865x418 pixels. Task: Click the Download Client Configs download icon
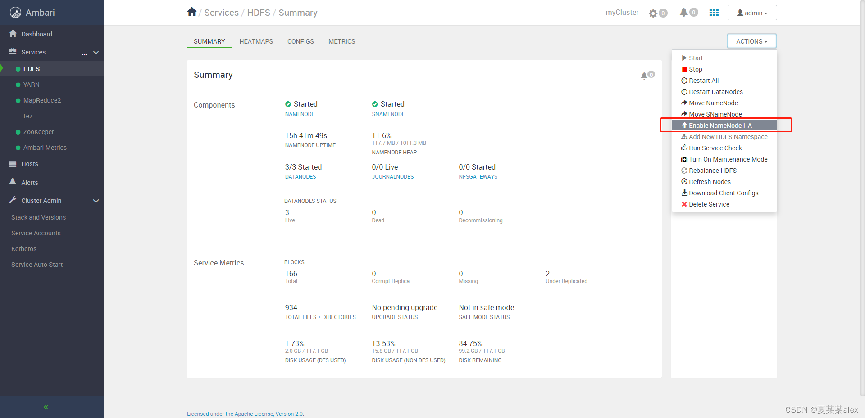[x=684, y=193]
